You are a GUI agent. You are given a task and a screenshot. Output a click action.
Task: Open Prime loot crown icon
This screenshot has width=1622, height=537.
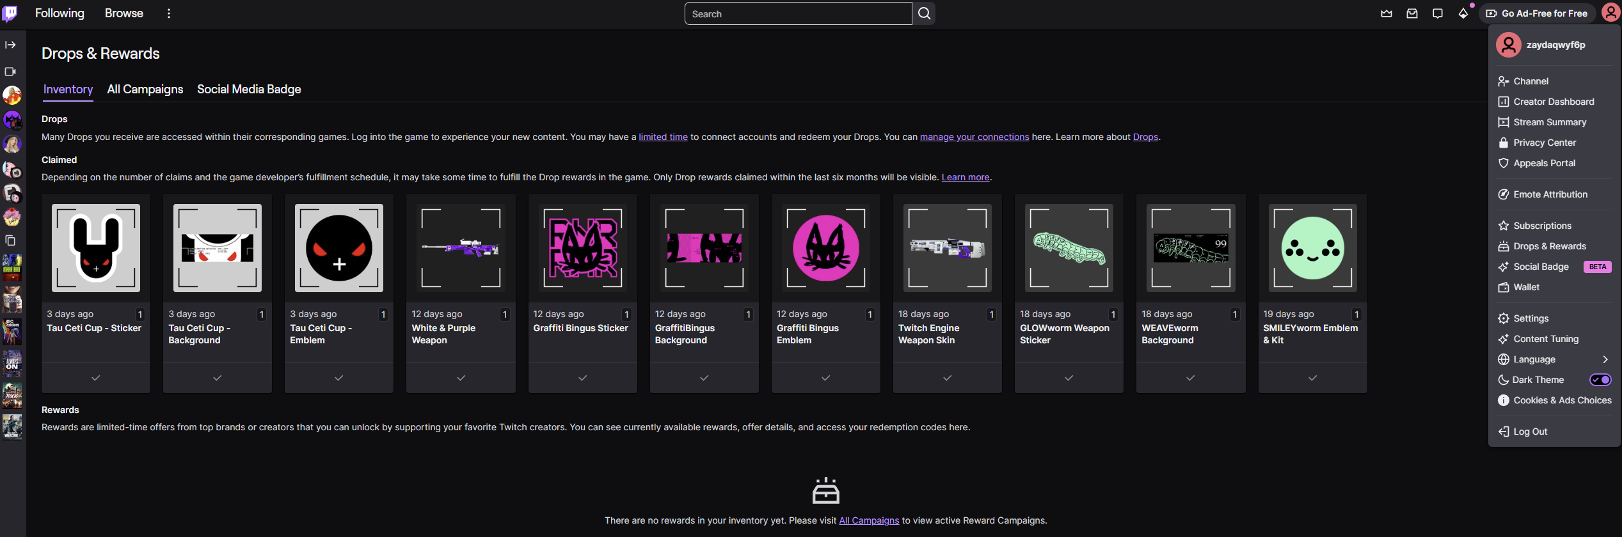tap(1387, 13)
